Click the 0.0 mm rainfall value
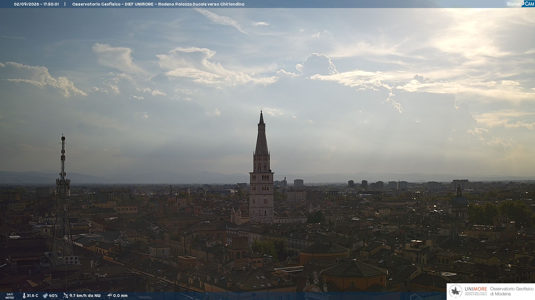 click(120, 296)
